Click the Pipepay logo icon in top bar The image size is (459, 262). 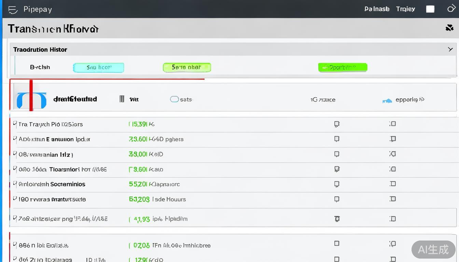point(13,9)
